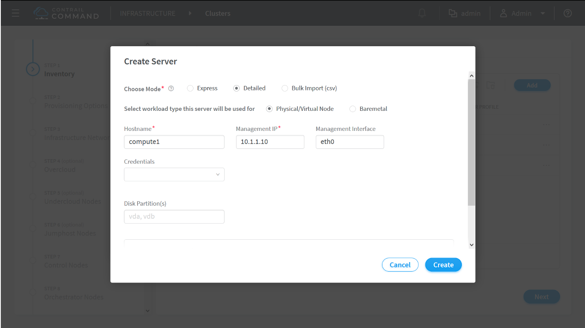
Task: Click the Clusters breadcrumb
Action: [x=218, y=13]
